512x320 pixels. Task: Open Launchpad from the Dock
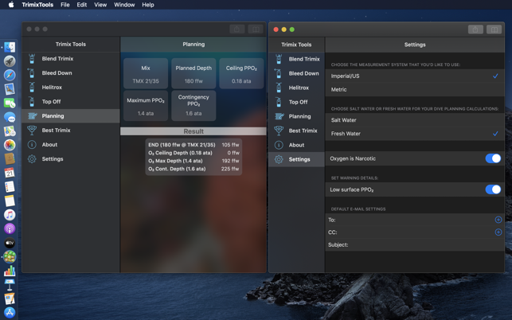click(10, 61)
